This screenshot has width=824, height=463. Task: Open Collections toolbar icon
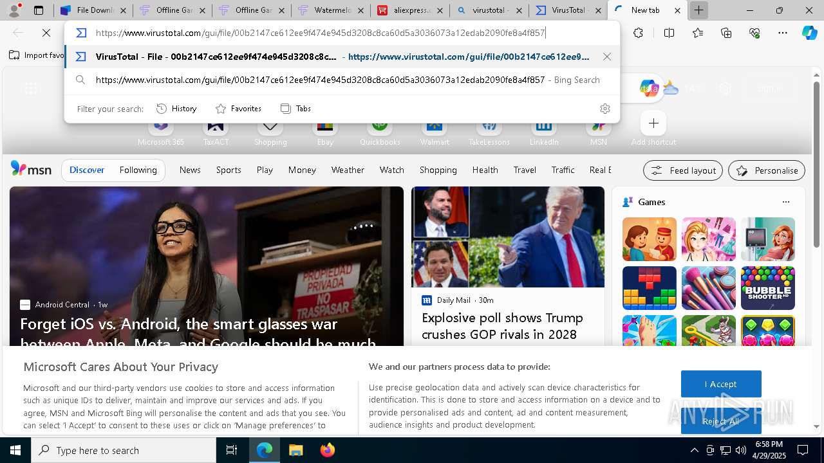(726, 33)
